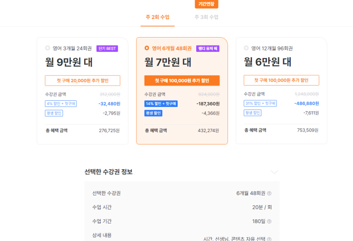Screen dimensions: 353x241
Task: Collapse 선택한 수강권 정보 section chevron
Action: (x=274, y=172)
